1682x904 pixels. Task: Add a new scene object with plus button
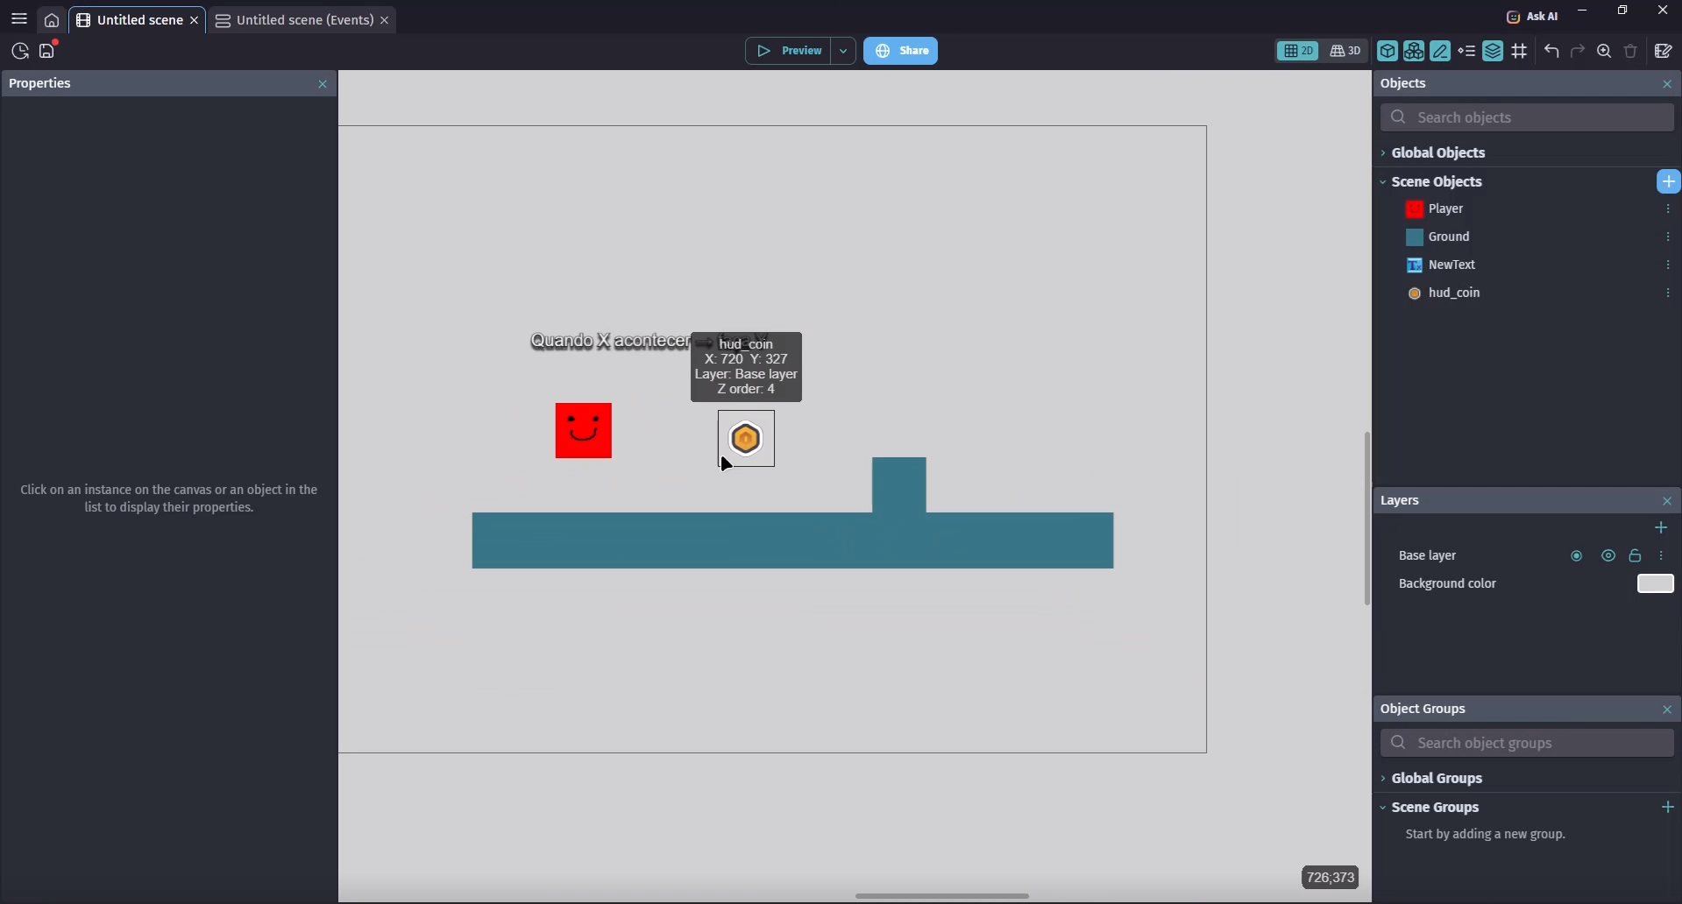point(1669,181)
